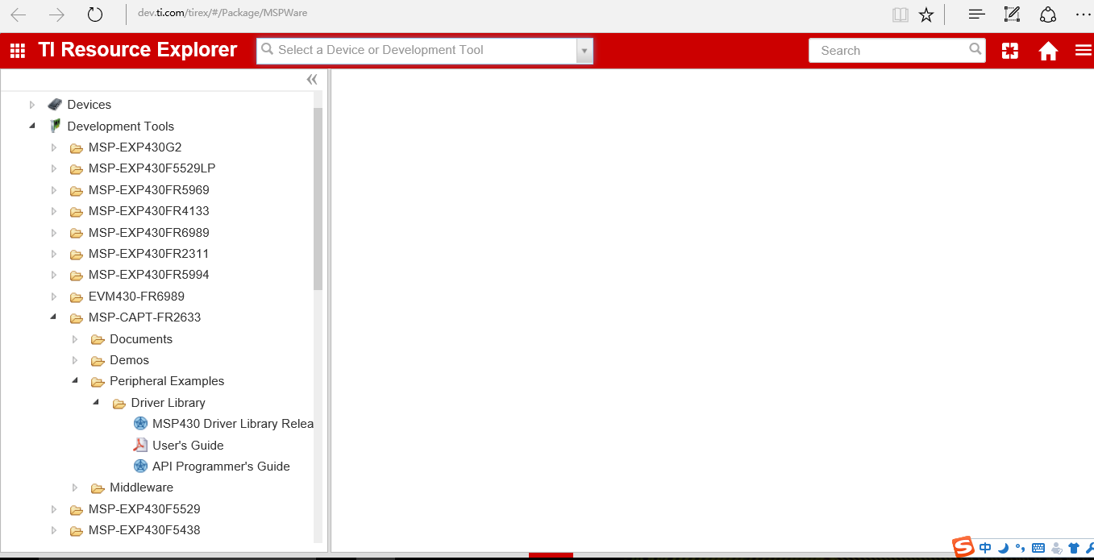
Task: Expand MSP-EXP430F5529LP arrow
Action: click(x=54, y=168)
